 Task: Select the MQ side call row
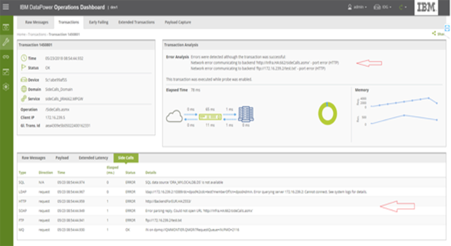click(232, 230)
